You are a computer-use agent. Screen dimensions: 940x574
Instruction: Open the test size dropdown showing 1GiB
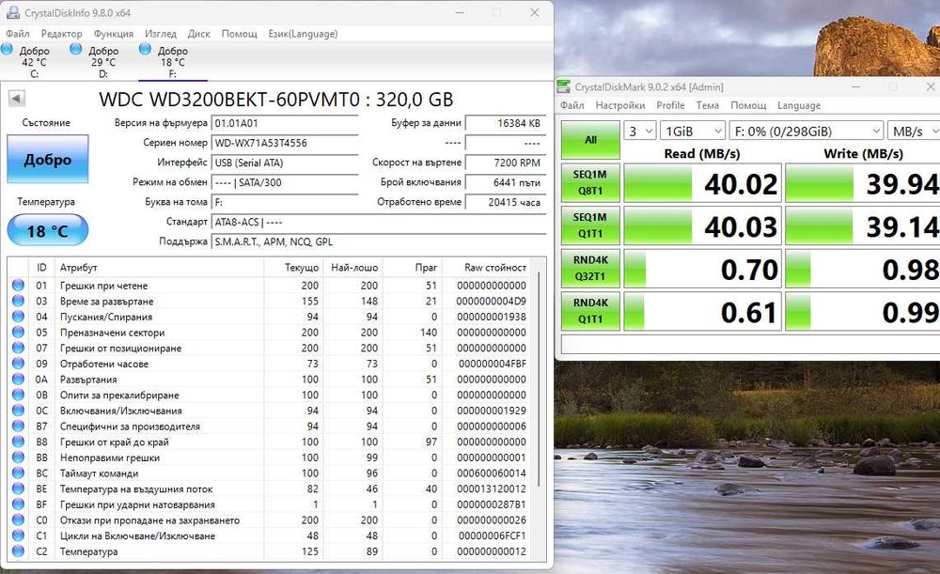point(693,131)
